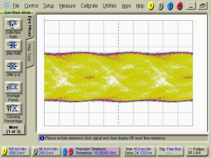Switch to the Msk Test tab
Screen dimensions: 211x158
tap(29, 53)
